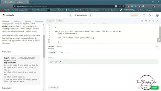The height and width of the screenshot is (91, 161).
Task: Open the Dashboard HackerRank bookmark
Action: click(56, 10)
